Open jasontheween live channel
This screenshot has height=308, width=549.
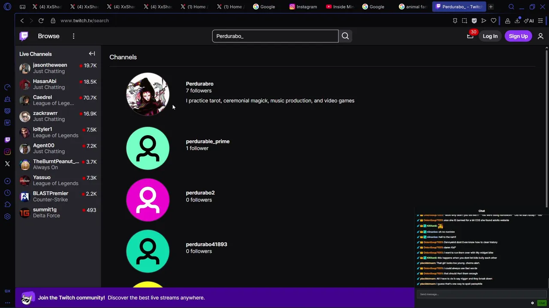[x=58, y=68]
